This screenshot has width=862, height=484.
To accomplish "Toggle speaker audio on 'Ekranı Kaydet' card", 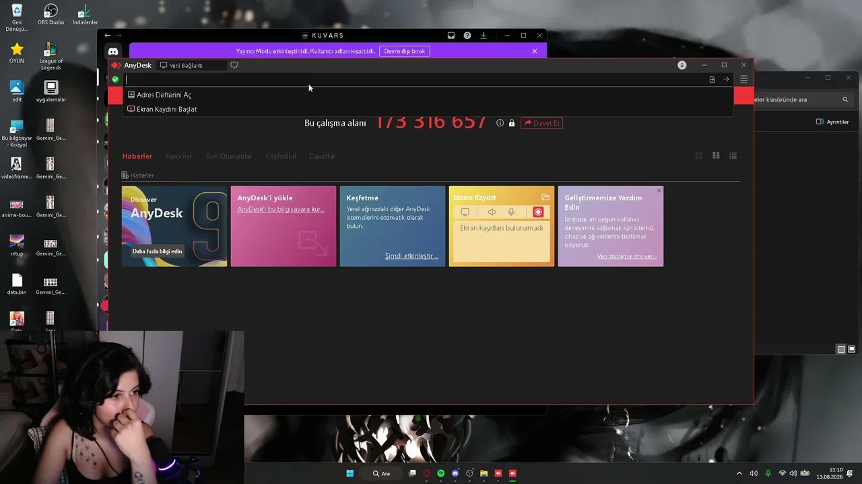I will pos(492,212).
